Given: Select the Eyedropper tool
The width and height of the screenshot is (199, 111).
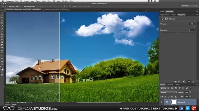Looking at the screenshot, I should point(2,26).
